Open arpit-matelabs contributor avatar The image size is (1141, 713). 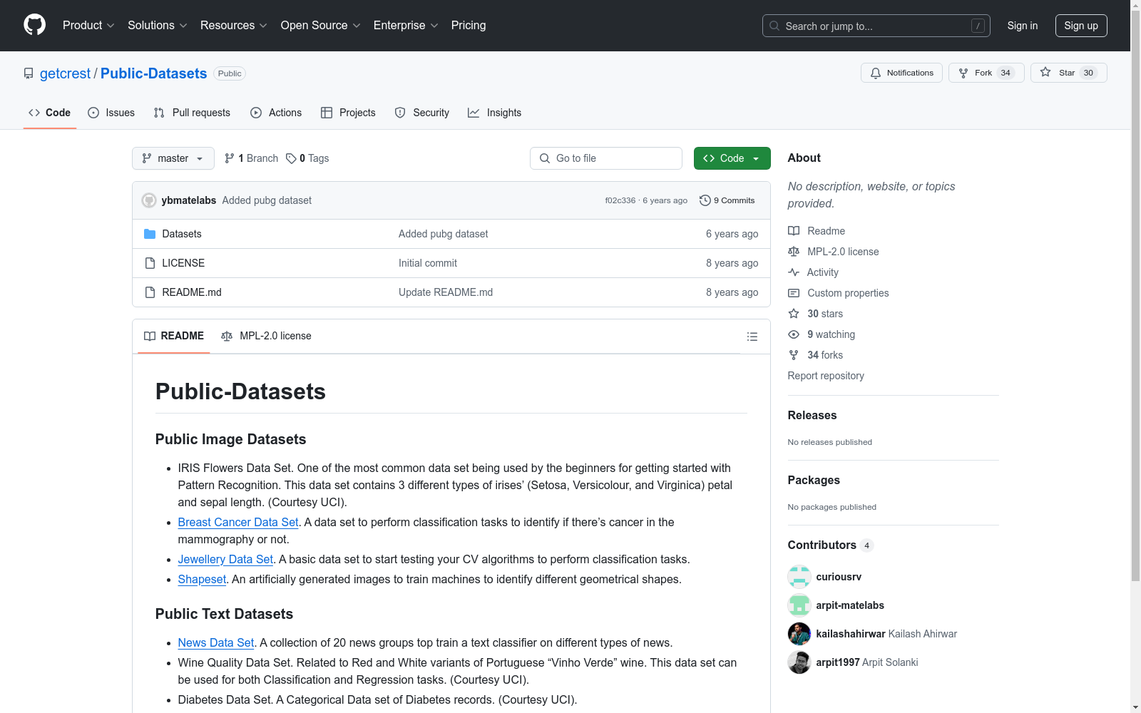pyautogui.click(x=799, y=605)
